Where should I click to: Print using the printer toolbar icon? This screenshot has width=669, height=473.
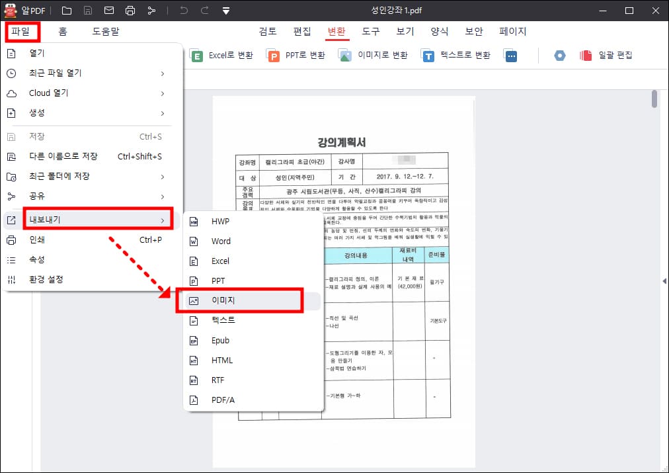pos(130,10)
